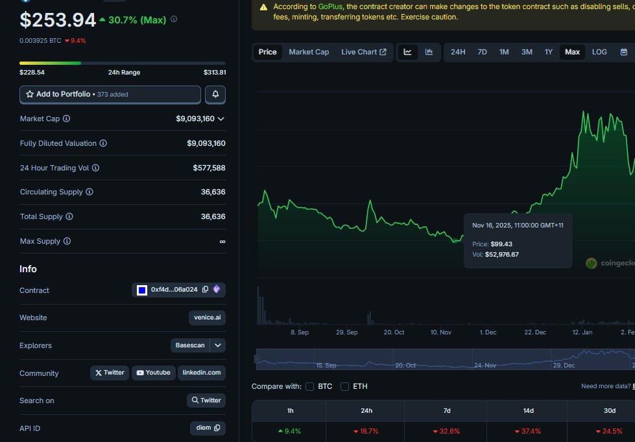Open the Twitter community link
Viewport: 635px width, 442px height.
pos(110,373)
